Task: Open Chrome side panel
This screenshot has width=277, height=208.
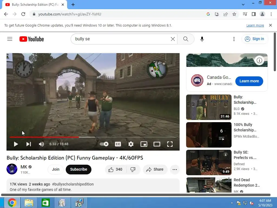Action: pos(254,14)
